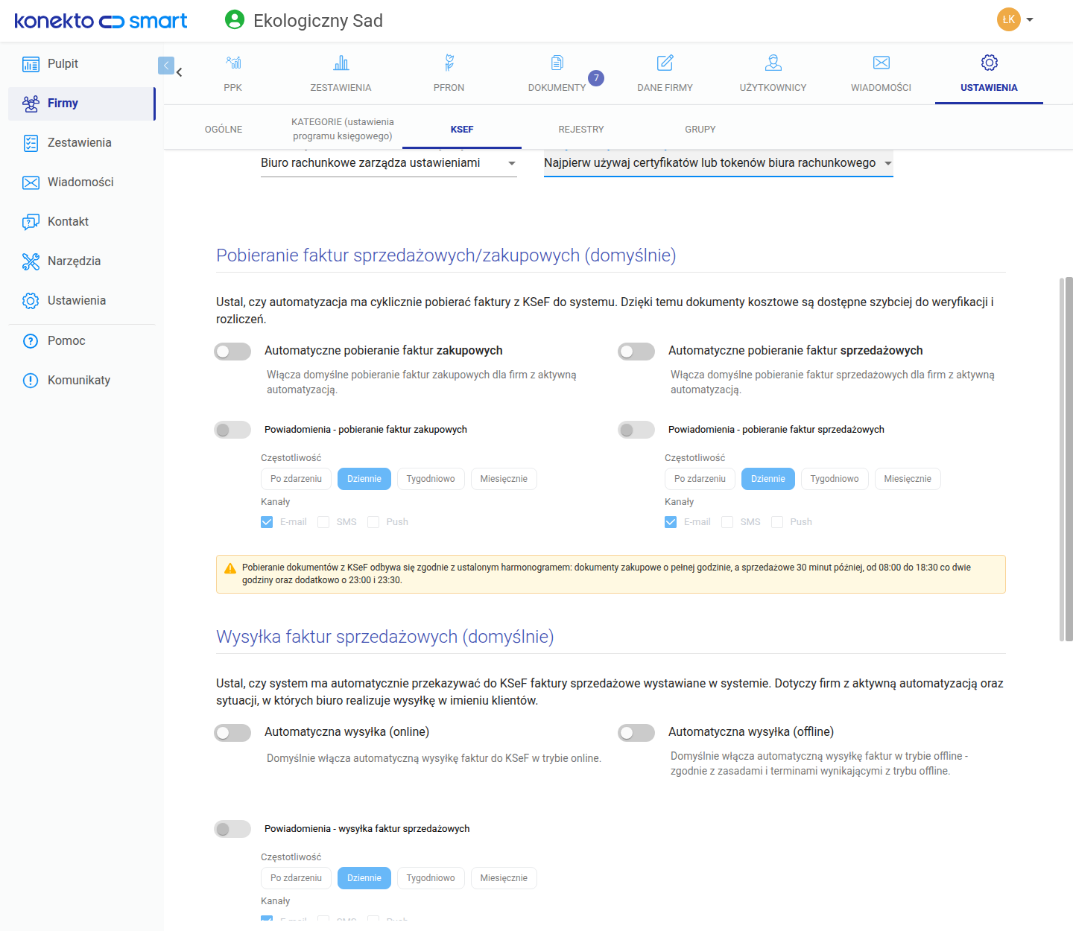Click the Ustawienia gear icon in sidebar

[31, 301]
